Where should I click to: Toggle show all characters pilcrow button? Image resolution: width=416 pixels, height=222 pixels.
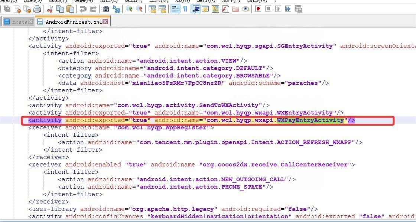[185, 9]
